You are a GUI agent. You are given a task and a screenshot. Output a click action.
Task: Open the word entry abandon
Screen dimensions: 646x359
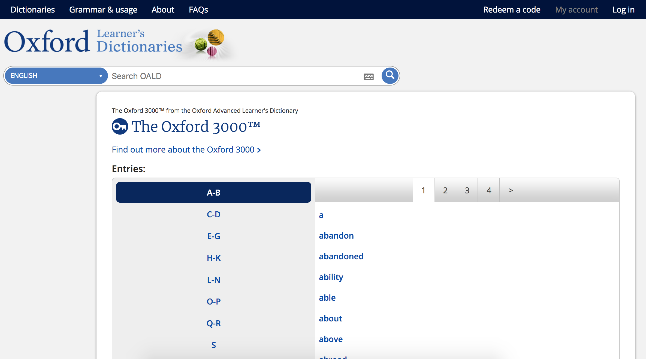pos(336,236)
